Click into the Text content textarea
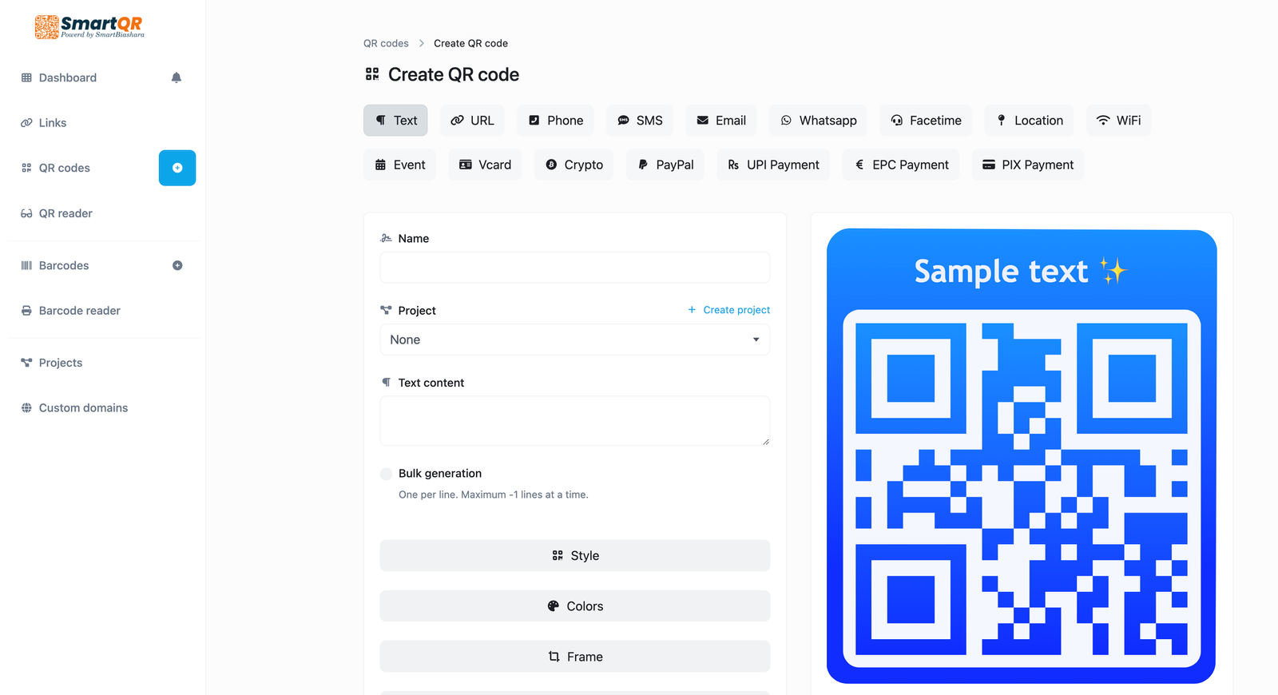 (x=575, y=421)
